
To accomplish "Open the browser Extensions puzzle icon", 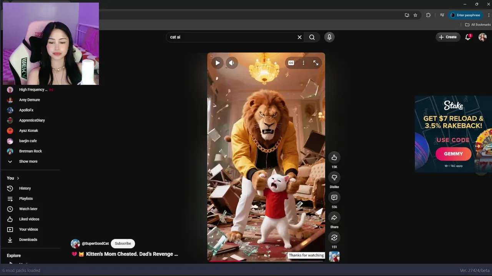I will click(x=428, y=15).
